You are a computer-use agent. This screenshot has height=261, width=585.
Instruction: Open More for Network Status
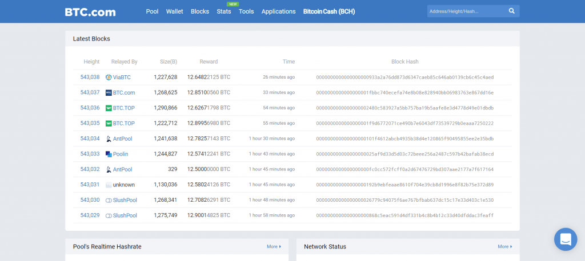pyautogui.click(x=505, y=247)
